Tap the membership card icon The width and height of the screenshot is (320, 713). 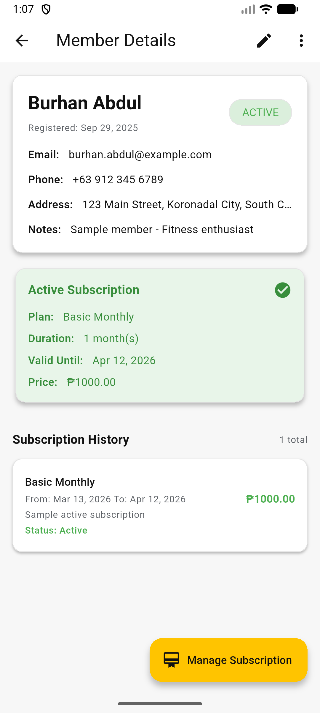click(172, 660)
